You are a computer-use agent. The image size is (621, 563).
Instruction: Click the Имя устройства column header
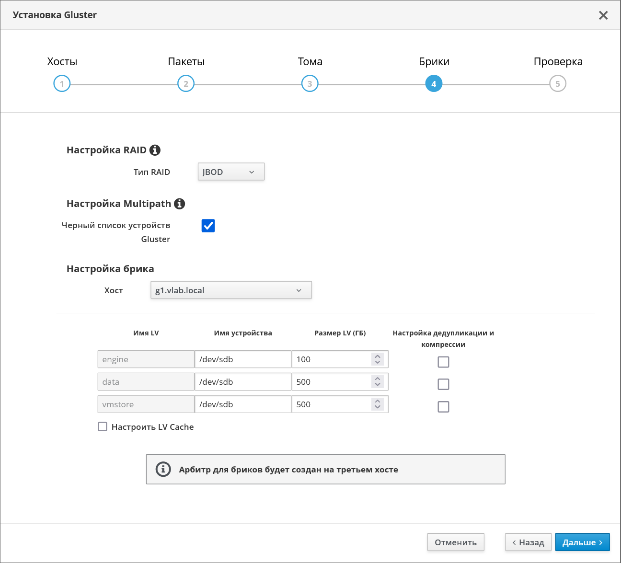point(243,333)
